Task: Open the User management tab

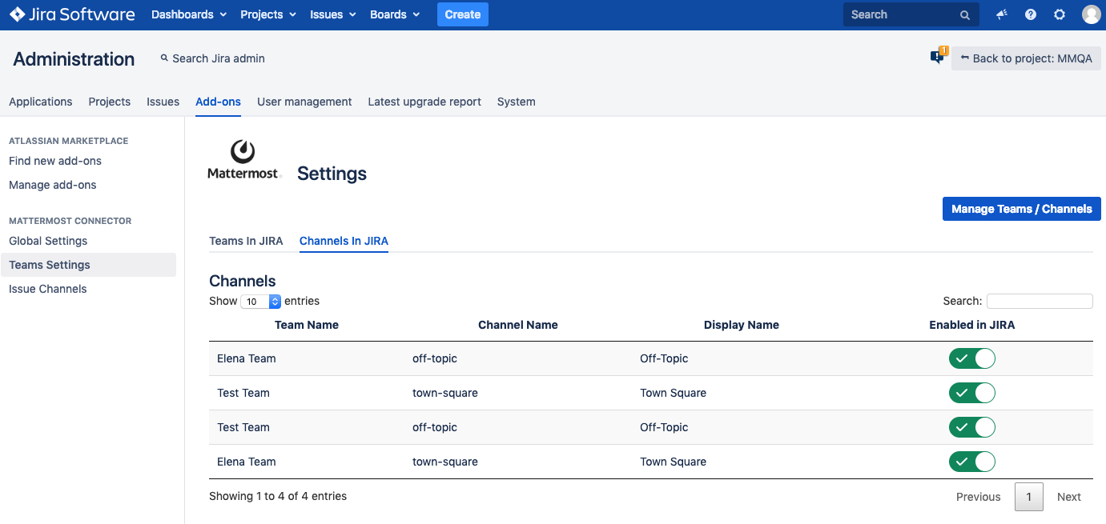Action: 304,102
